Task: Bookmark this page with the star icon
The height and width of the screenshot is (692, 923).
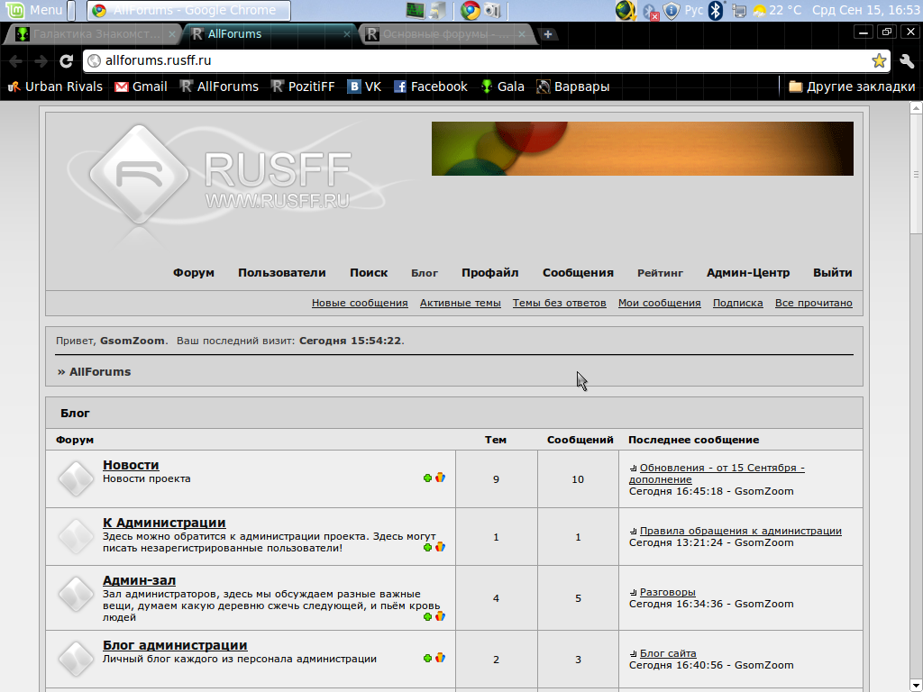Action: [x=878, y=60]
